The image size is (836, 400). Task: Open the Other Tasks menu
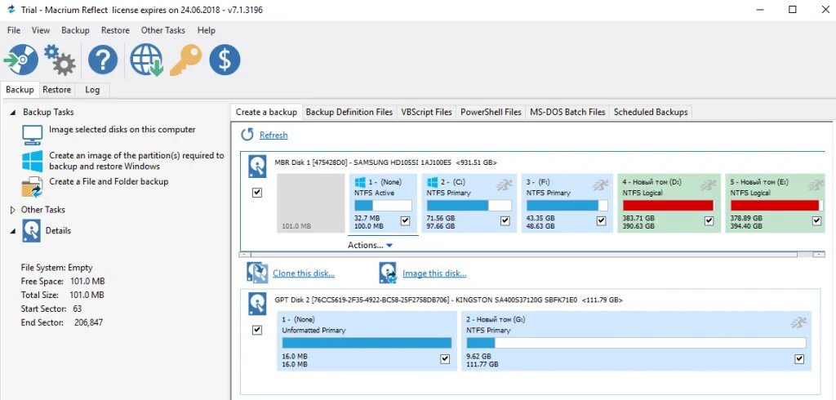163,30
